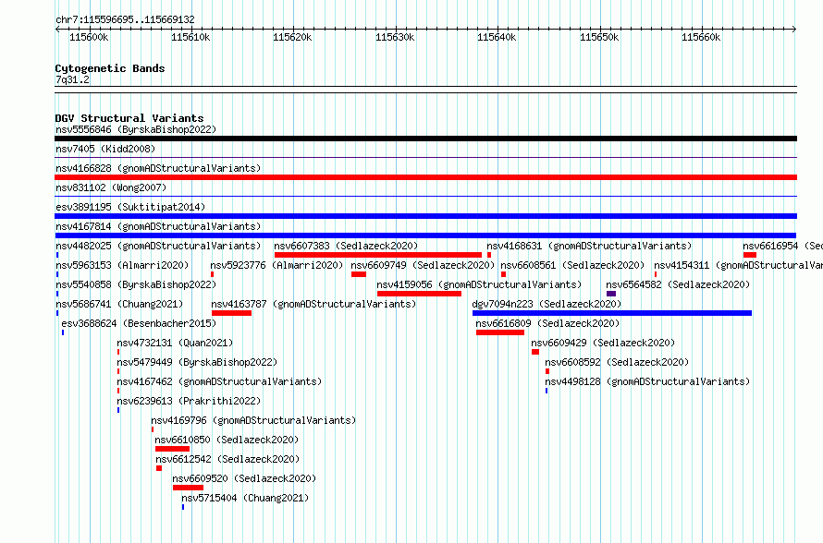Click nsv4167814 gnomAD variant label
The width and height of the screenshot is (823, 543).
coord(158,226)
